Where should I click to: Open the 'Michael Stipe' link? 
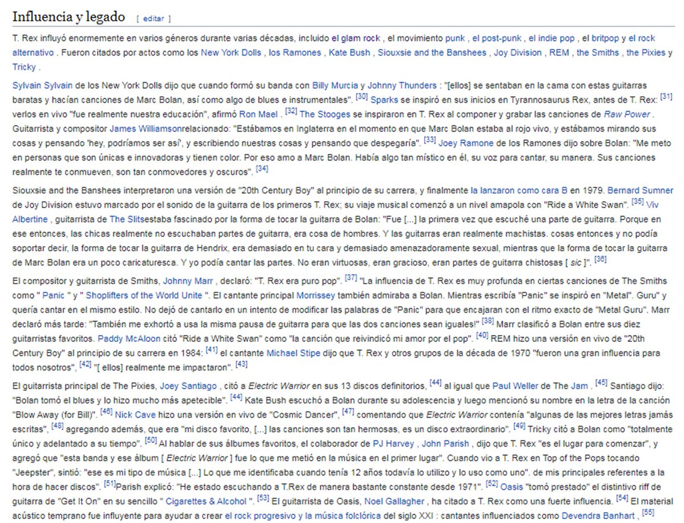(294, 353)
